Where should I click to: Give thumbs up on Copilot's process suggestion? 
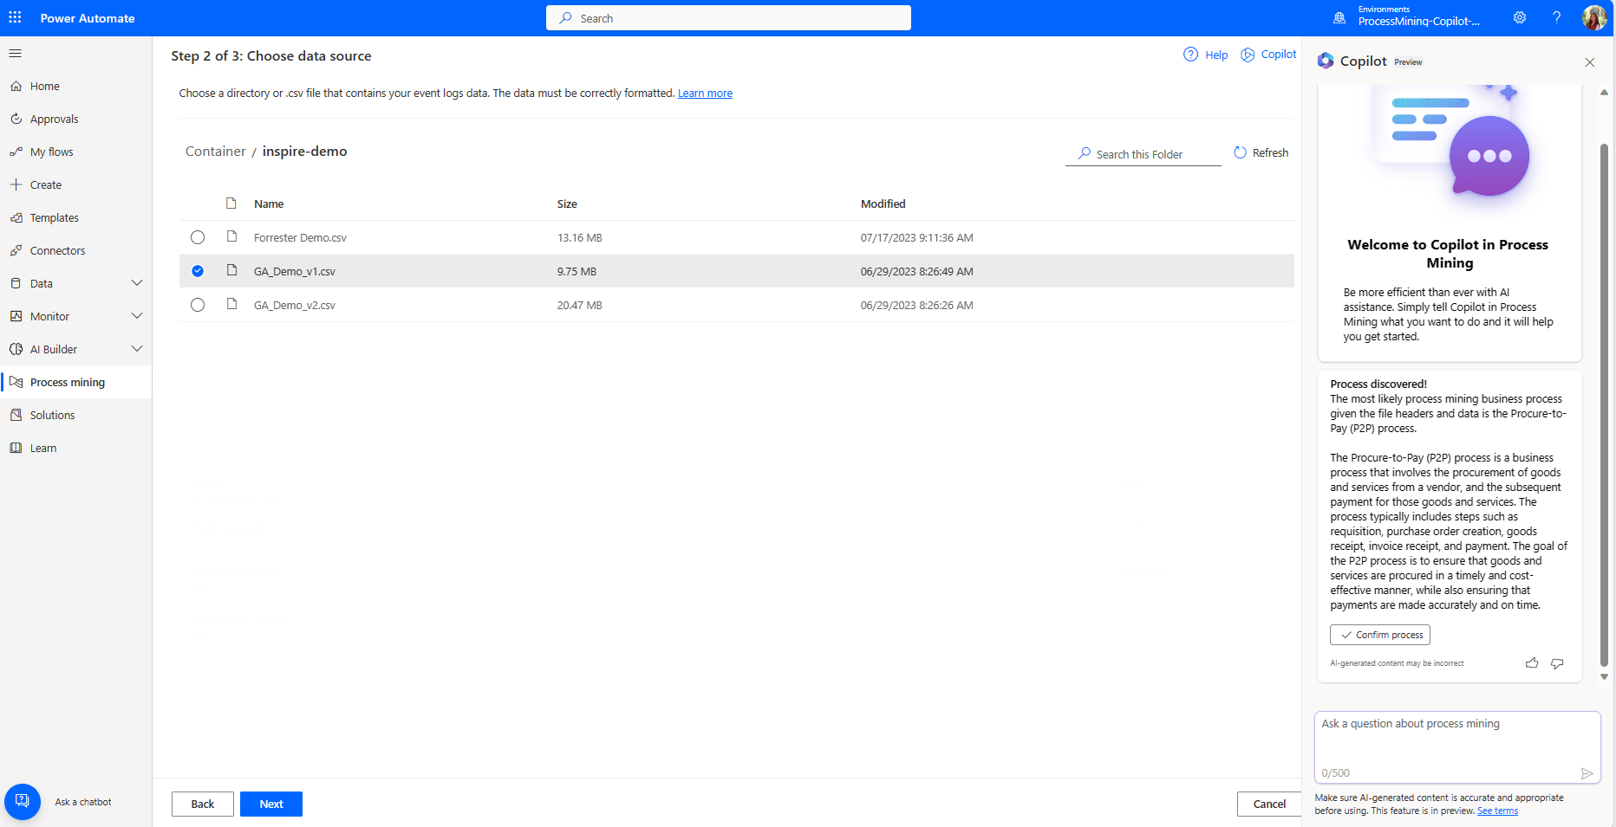[1532, 663]
